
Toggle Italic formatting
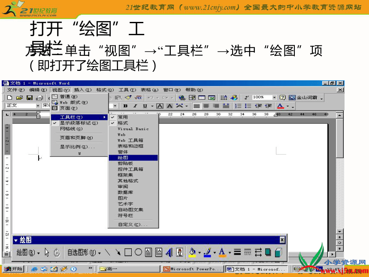[135, 106]
